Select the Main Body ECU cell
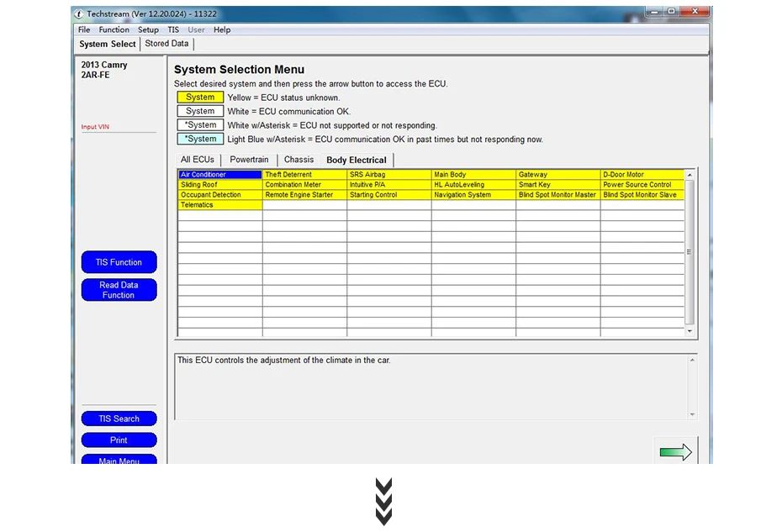This screenshot has width=782, height=532. click(473, 175)
